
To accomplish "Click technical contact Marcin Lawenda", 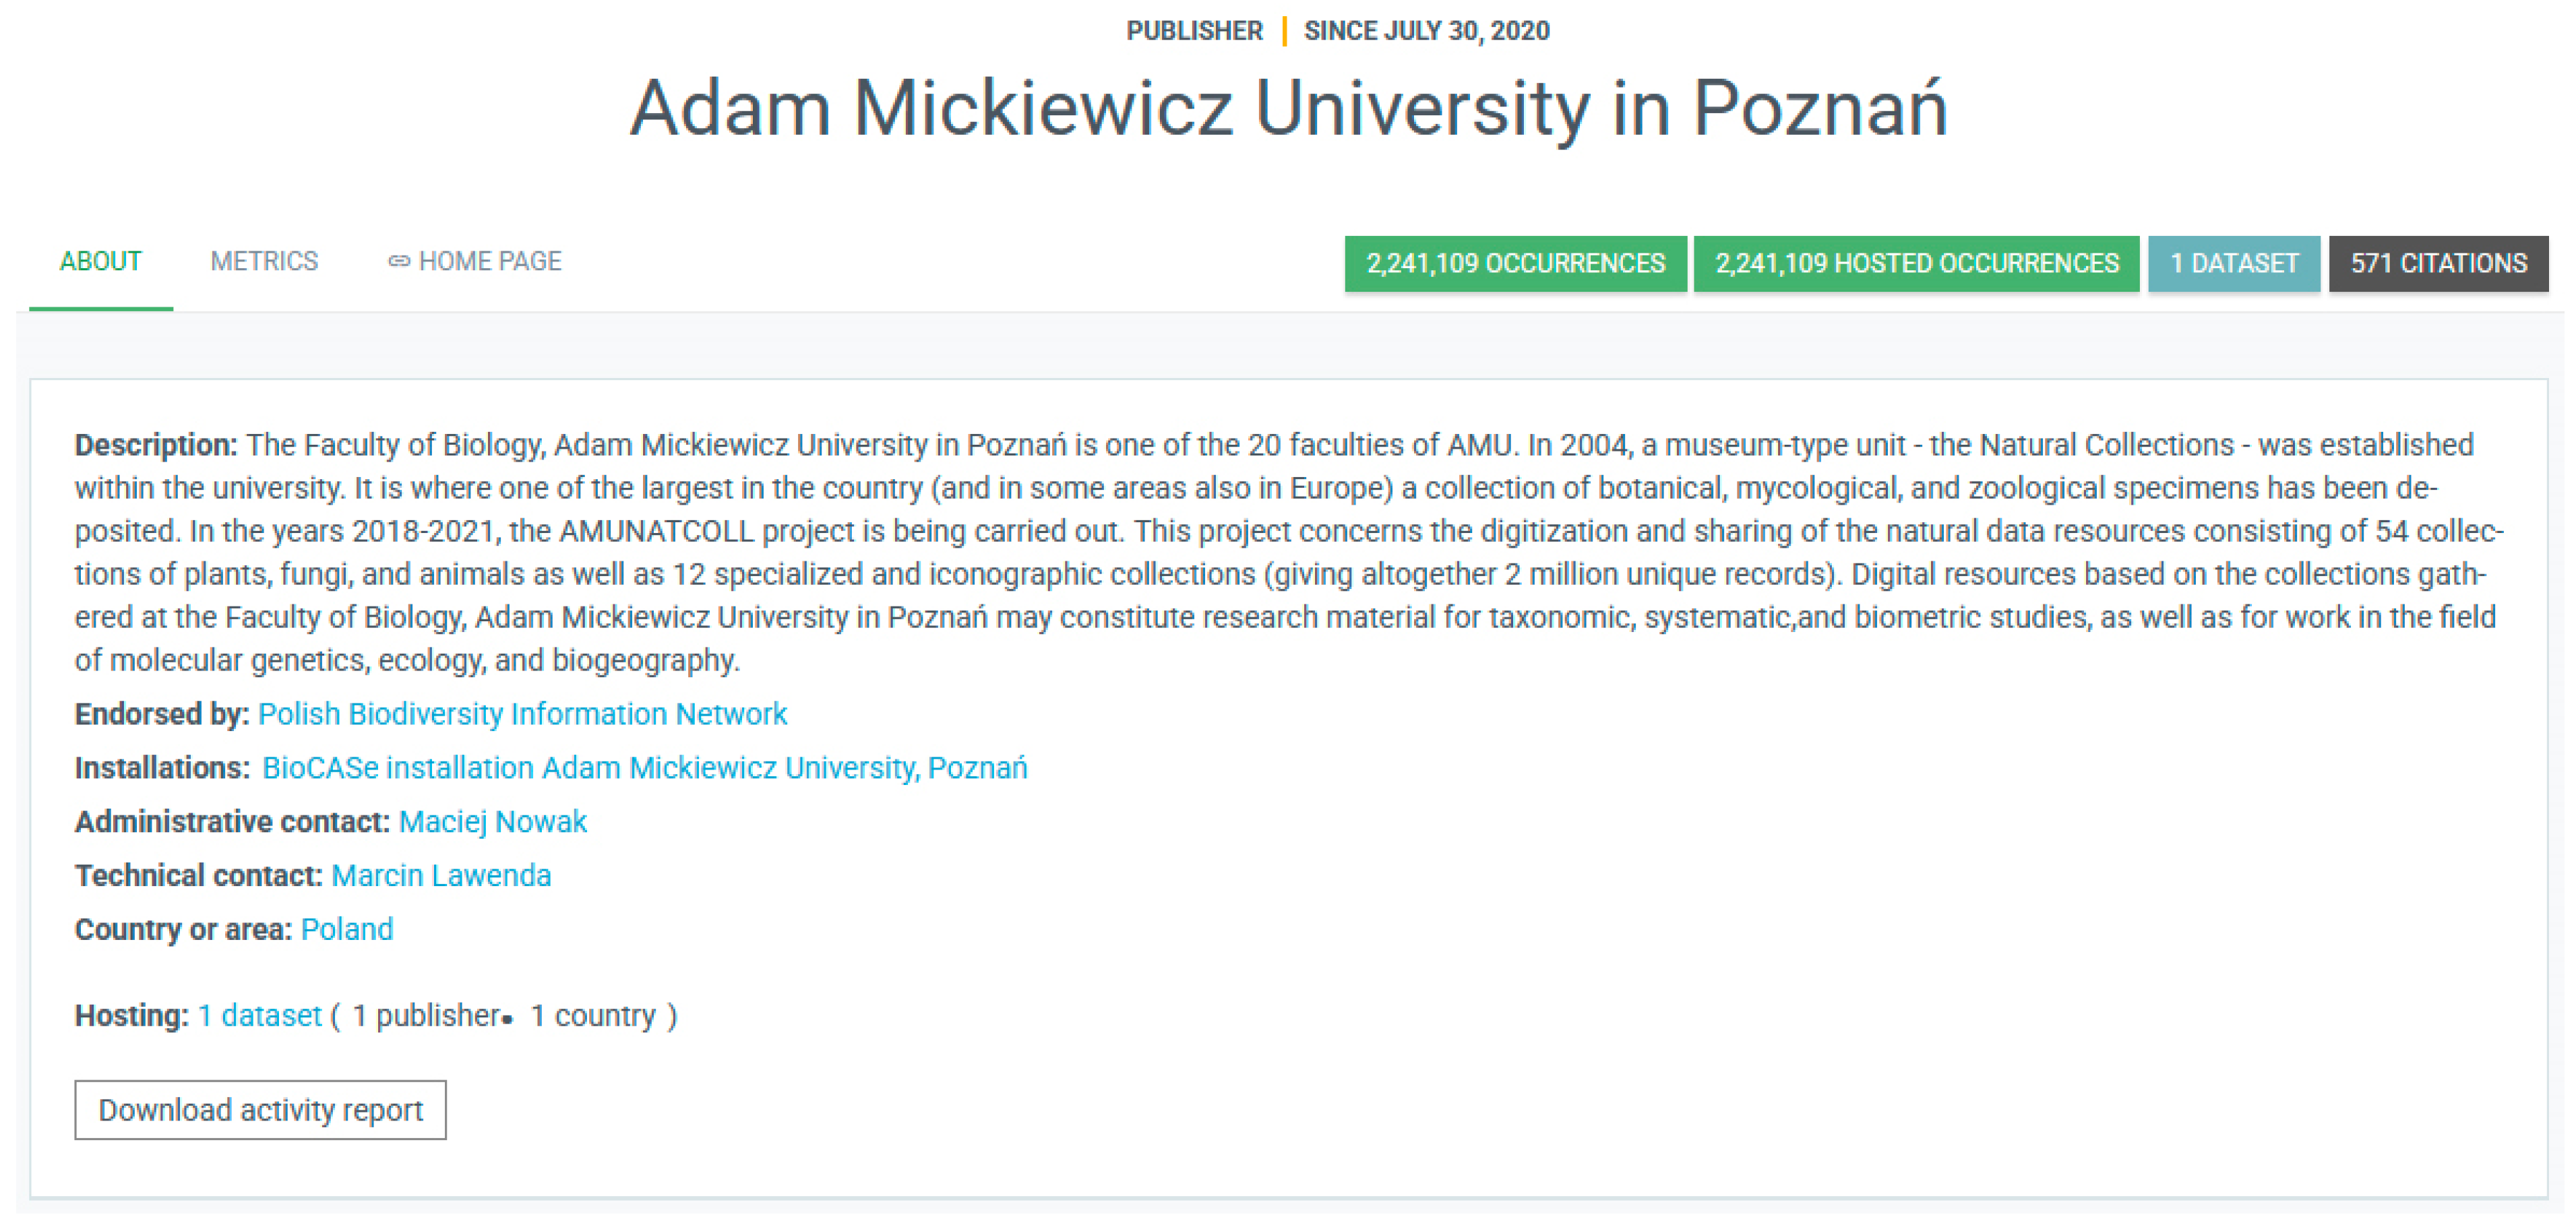I will pyautogui.click(x=441, y=876).
